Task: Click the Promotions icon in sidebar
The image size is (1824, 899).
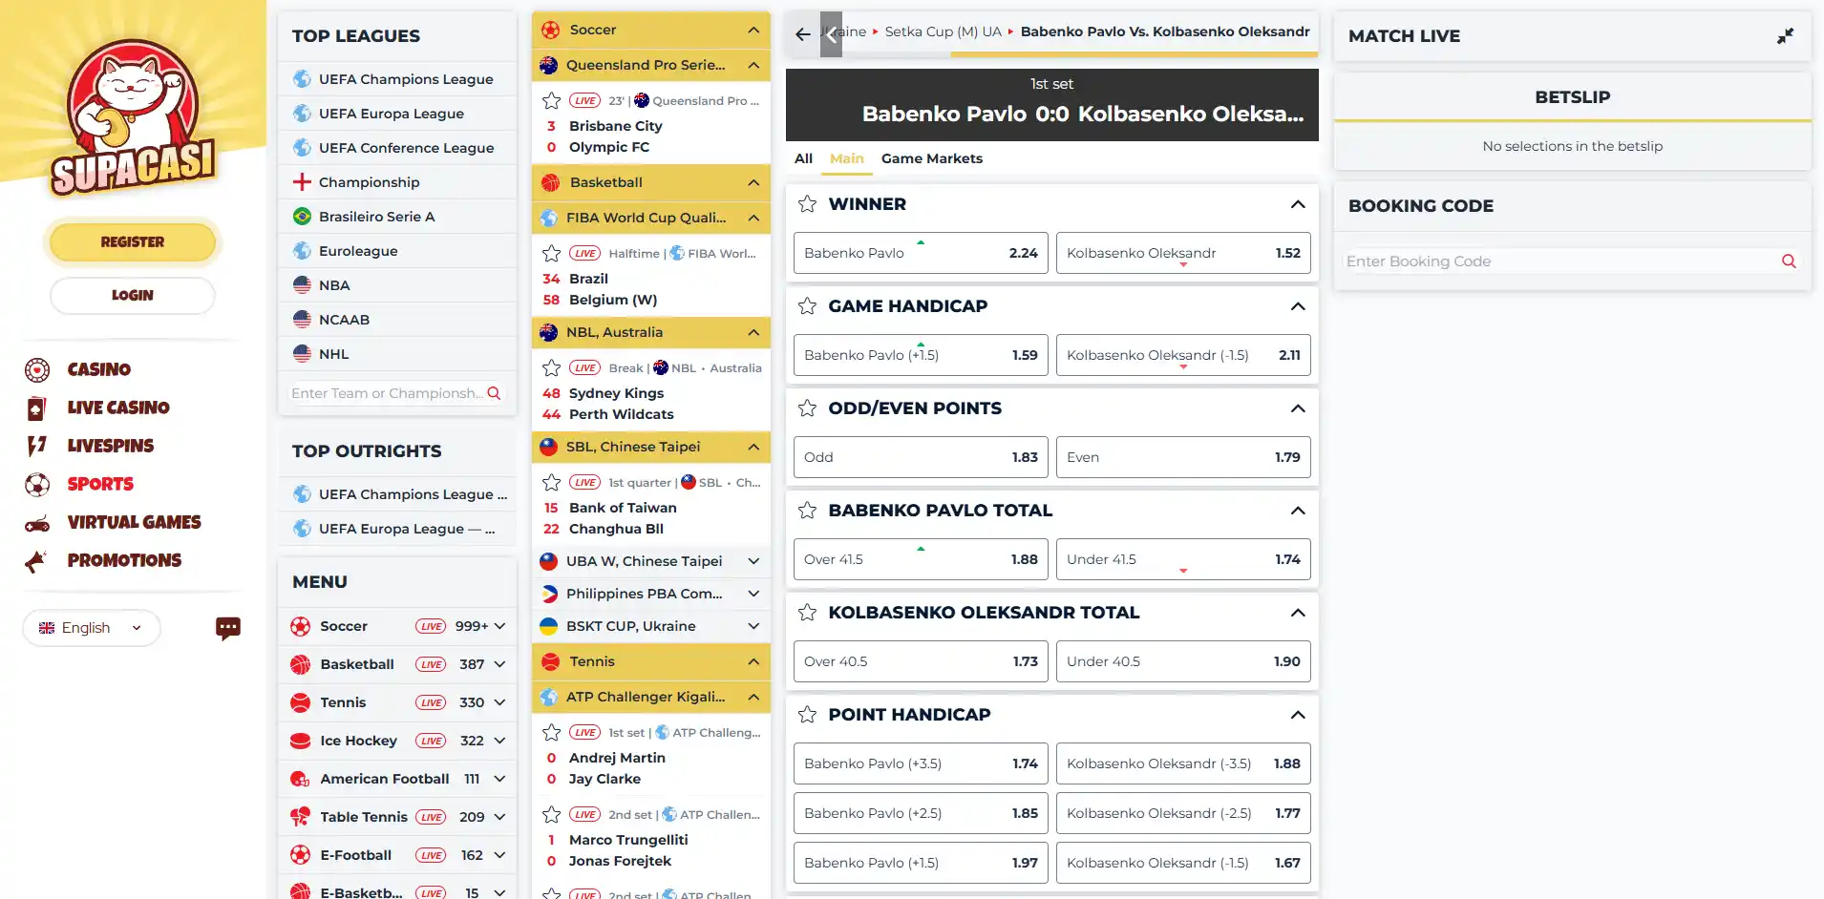Action: click(36, 560)
